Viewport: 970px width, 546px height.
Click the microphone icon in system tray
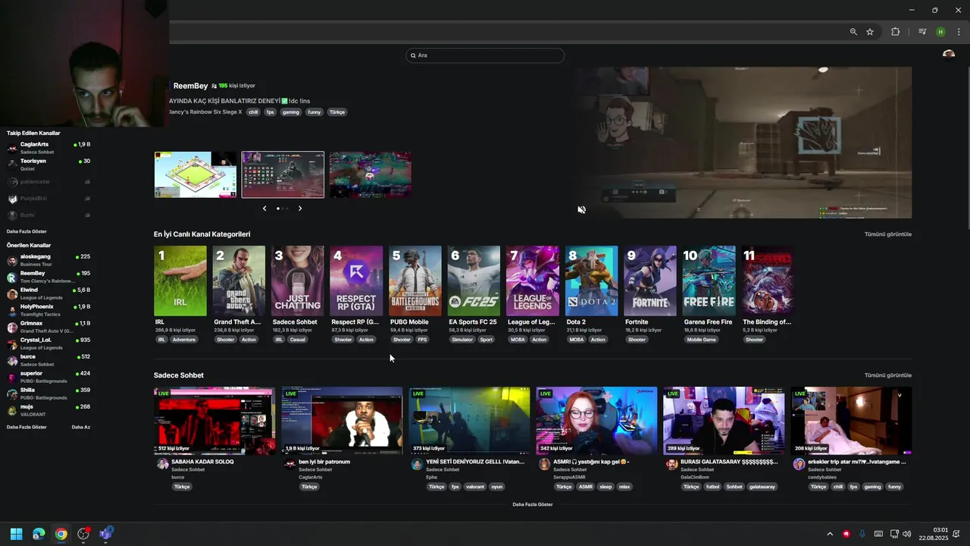(x=862, y=534)
